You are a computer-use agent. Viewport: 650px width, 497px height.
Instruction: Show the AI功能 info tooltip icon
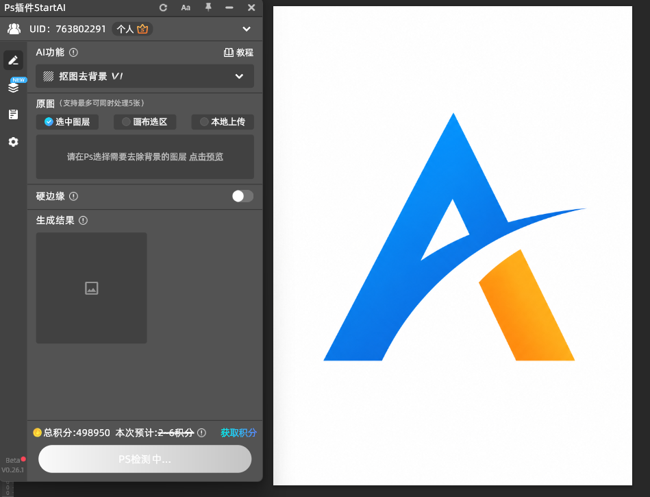point(73,52)
